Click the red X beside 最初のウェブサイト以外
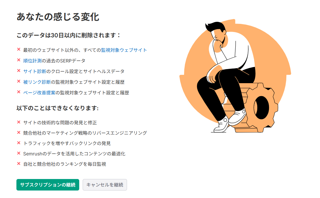 point(19,49)
